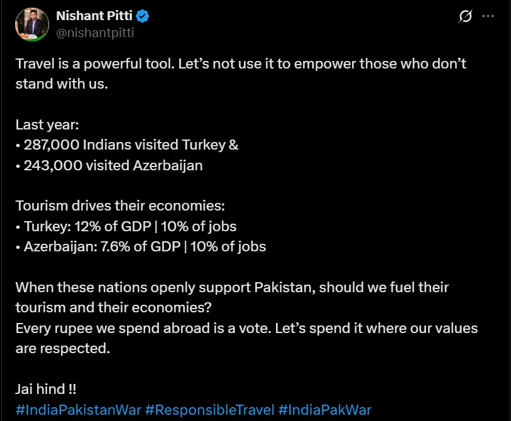The width and height of the screenshot is (511, 421).
Task: Open the #ResponsibleTravel hashtag
Action: [x=209, y=410]
